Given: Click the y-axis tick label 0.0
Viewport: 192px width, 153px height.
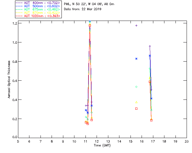Looking at the screenshot, I should (15, 137).
